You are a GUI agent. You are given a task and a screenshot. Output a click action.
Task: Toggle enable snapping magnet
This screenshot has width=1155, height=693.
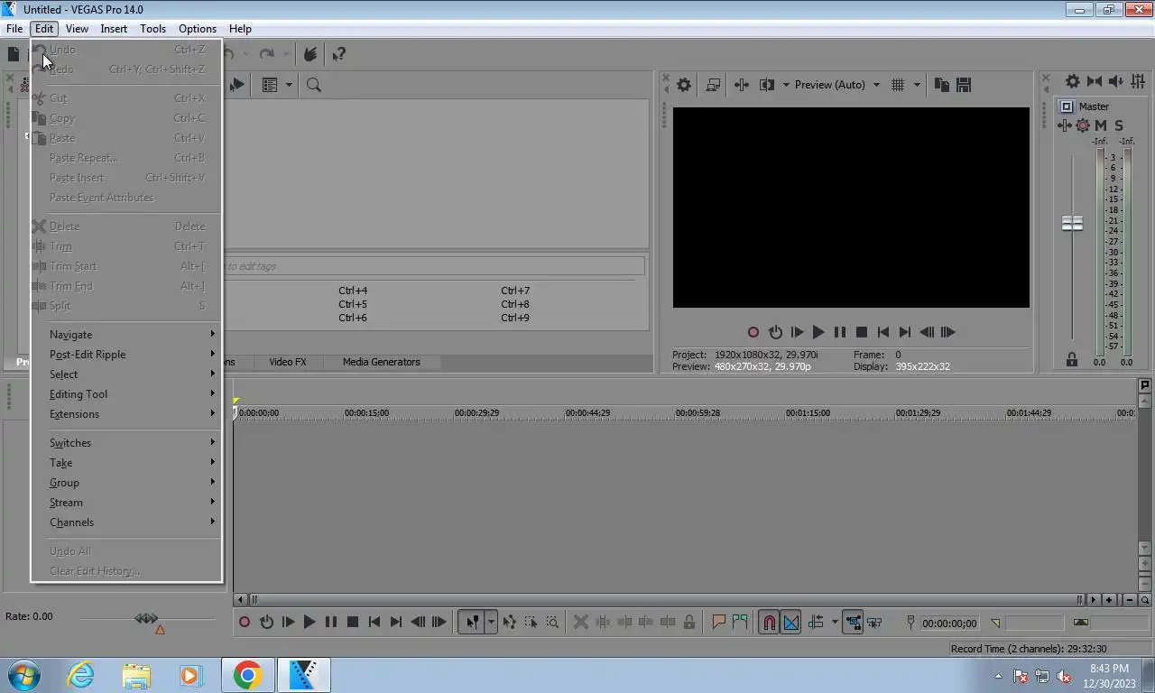click(769, 622)
